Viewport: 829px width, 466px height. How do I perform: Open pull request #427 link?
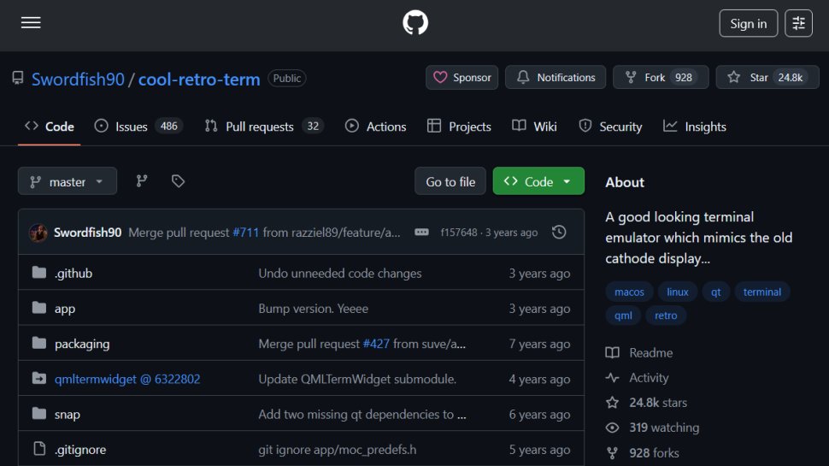pos(376,344)
